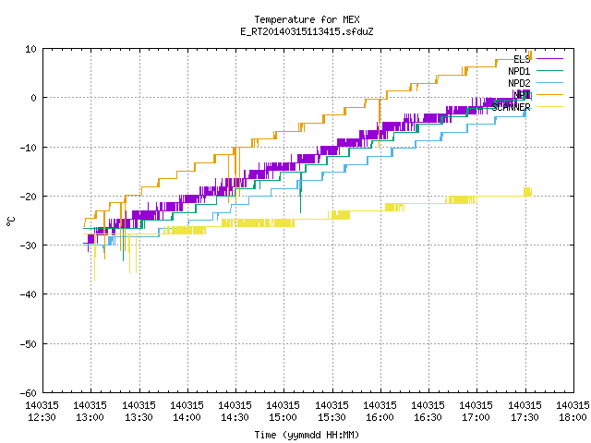
Task: Select the filename E_RT20140315113415.sfduZ subtitle
Action: [307, 31]
